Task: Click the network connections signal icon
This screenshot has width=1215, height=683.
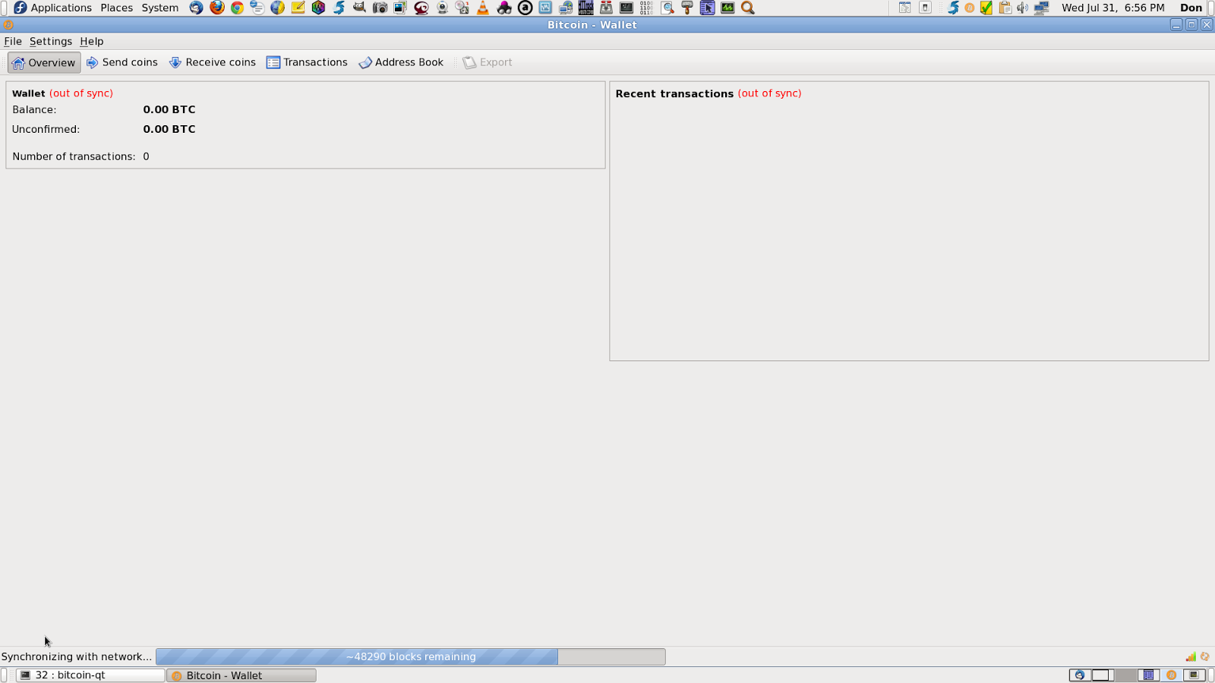Action: click(x=1191, y=656)
